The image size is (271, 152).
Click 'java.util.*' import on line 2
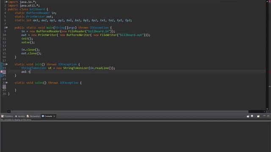pyautogui.click(x=29, y=5)
